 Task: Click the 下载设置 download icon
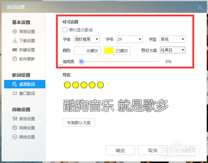click(15, 40)
